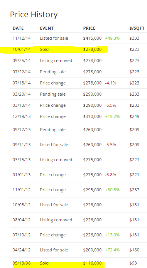147x268 pixels.
Task: Click the 09/17/13 Pending sale row
Action: [78, 130]
